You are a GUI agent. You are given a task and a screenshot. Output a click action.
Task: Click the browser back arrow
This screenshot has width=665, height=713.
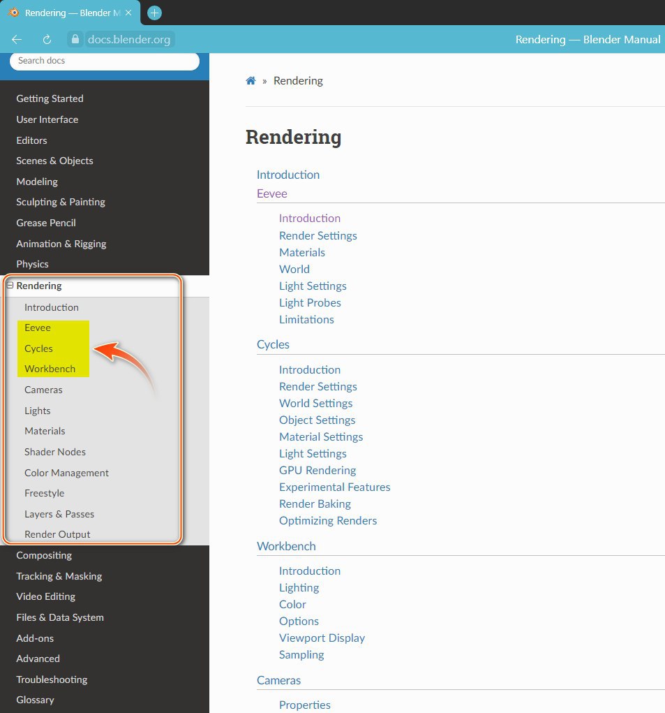coord(17,40)
